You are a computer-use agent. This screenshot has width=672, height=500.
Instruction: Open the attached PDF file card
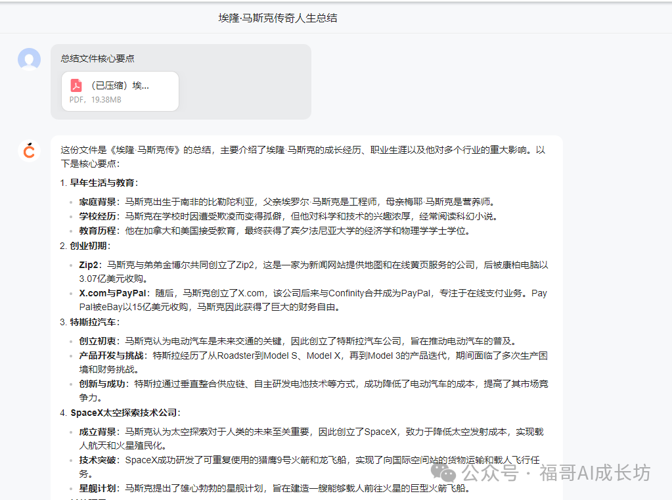(120, 91)
